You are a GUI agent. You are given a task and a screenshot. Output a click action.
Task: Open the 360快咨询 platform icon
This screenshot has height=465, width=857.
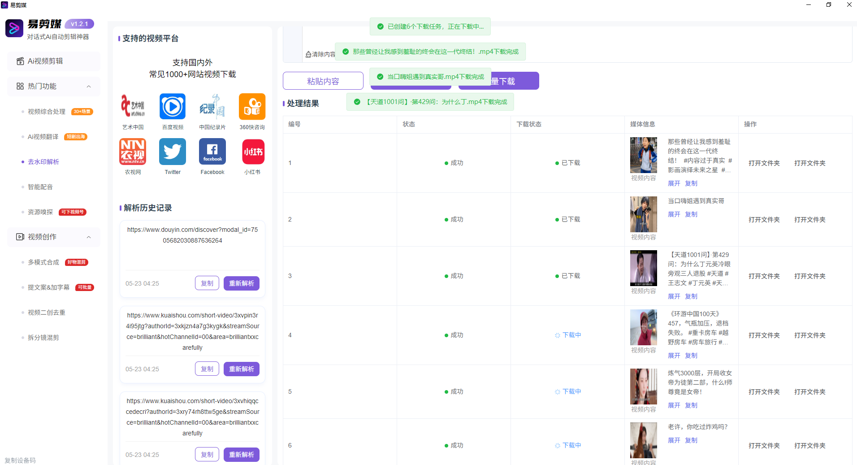coord(252,107)
